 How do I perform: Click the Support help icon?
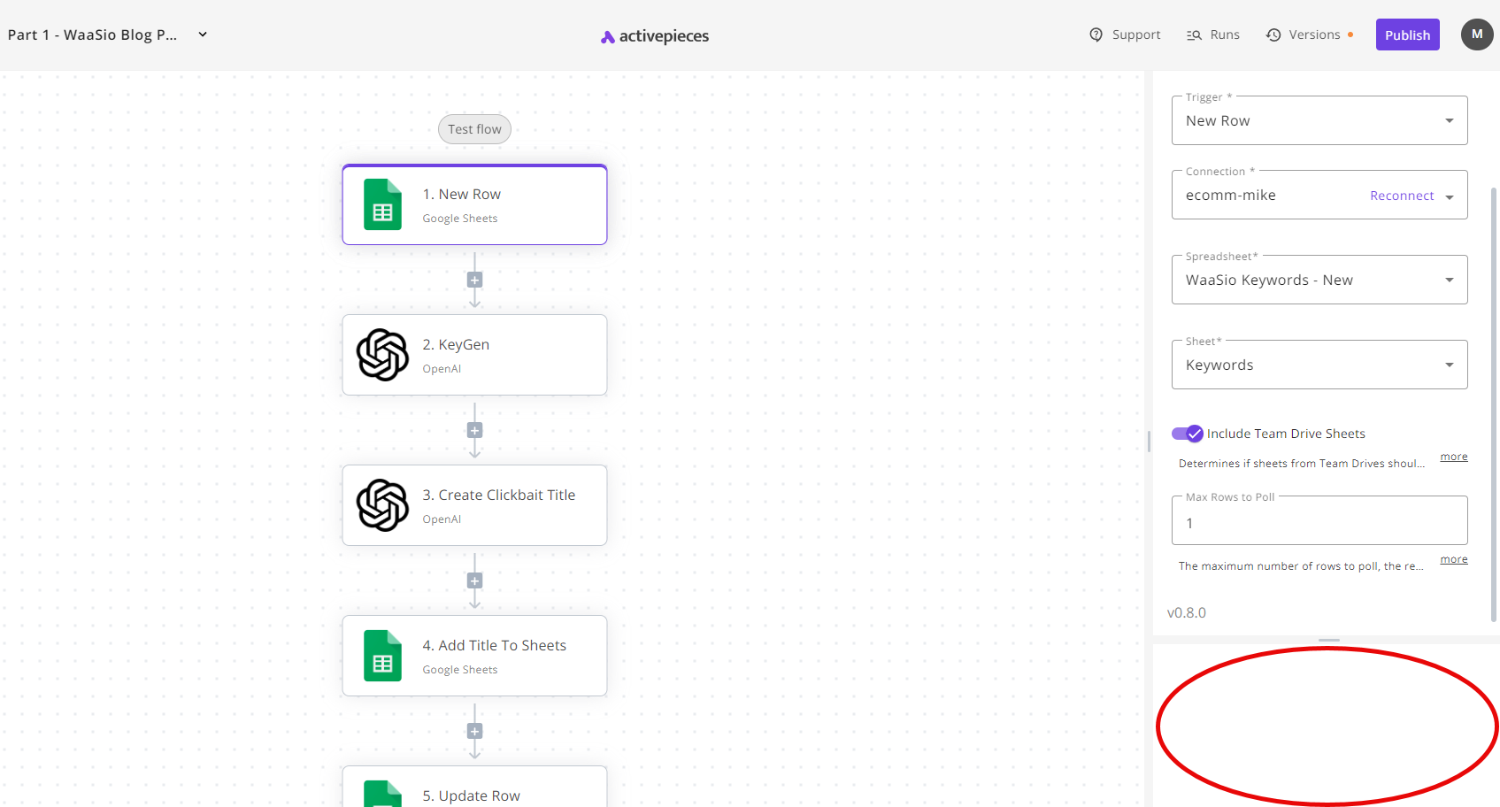1096,35
